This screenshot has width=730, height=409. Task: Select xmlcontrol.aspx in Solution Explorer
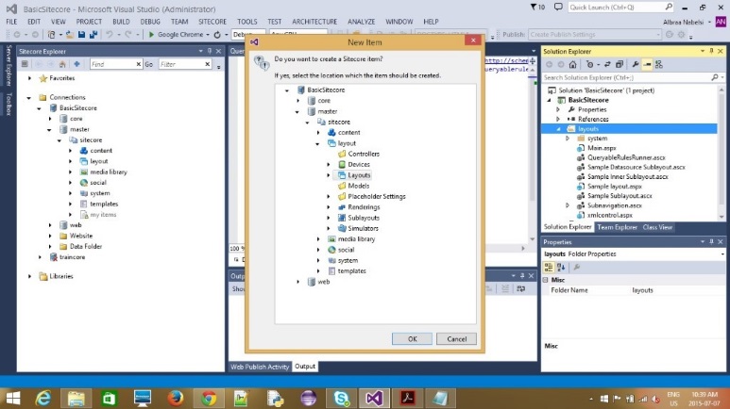pyautogui.click(x=610, y=215)
